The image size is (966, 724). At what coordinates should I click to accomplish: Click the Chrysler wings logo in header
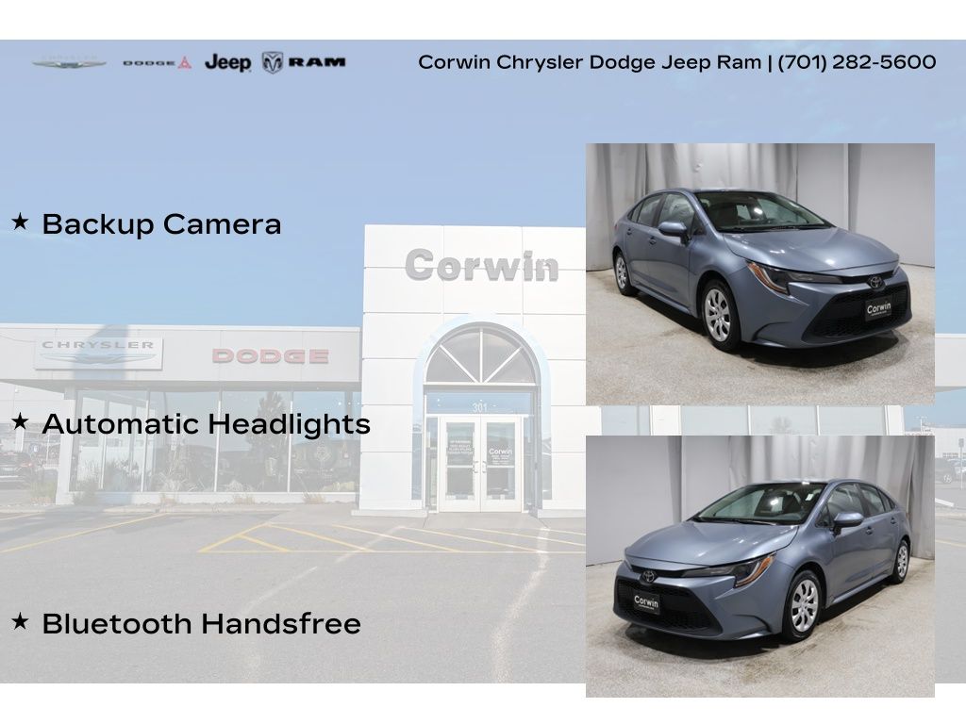[x=69, y=63]
